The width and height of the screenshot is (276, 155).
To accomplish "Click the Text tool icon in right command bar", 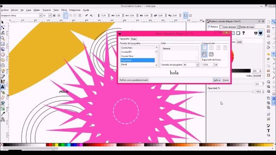I will (x=268, y=130).
